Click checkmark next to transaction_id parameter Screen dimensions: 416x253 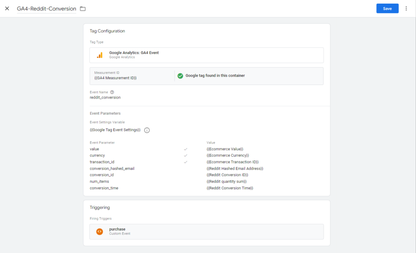pos(186,162)
